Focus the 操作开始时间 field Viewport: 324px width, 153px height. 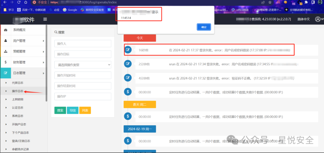pos(83,75)
